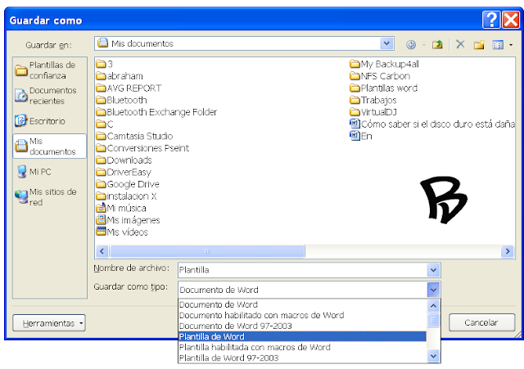Select Mis documentos in places bar
524x369 pixels.
coord(50,146)
